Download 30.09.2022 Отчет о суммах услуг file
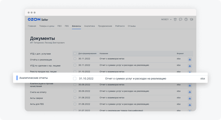 point(190,92)
